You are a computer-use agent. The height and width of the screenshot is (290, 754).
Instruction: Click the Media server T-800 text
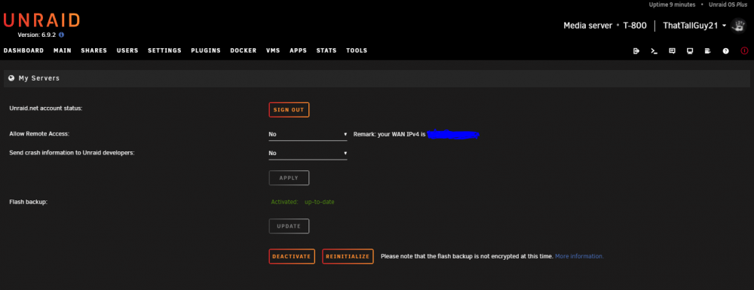(x=605, y=26)
